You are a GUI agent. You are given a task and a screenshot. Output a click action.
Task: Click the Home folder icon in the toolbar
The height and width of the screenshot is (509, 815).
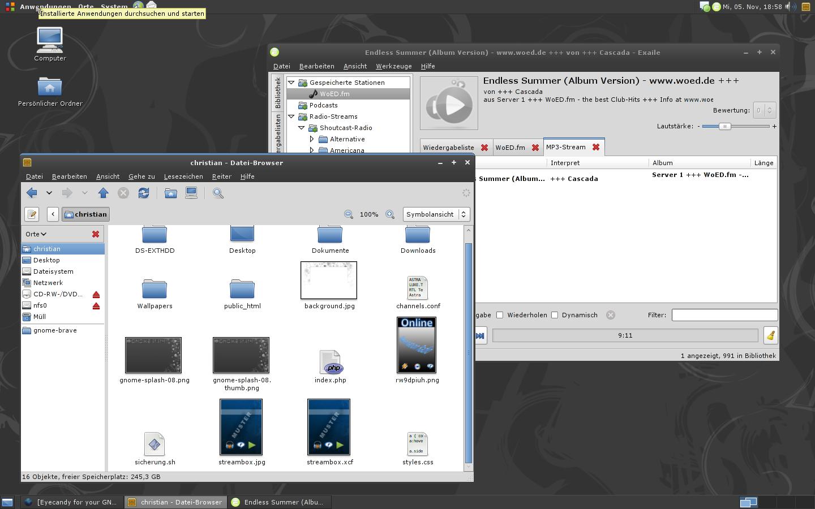[170, 193]
